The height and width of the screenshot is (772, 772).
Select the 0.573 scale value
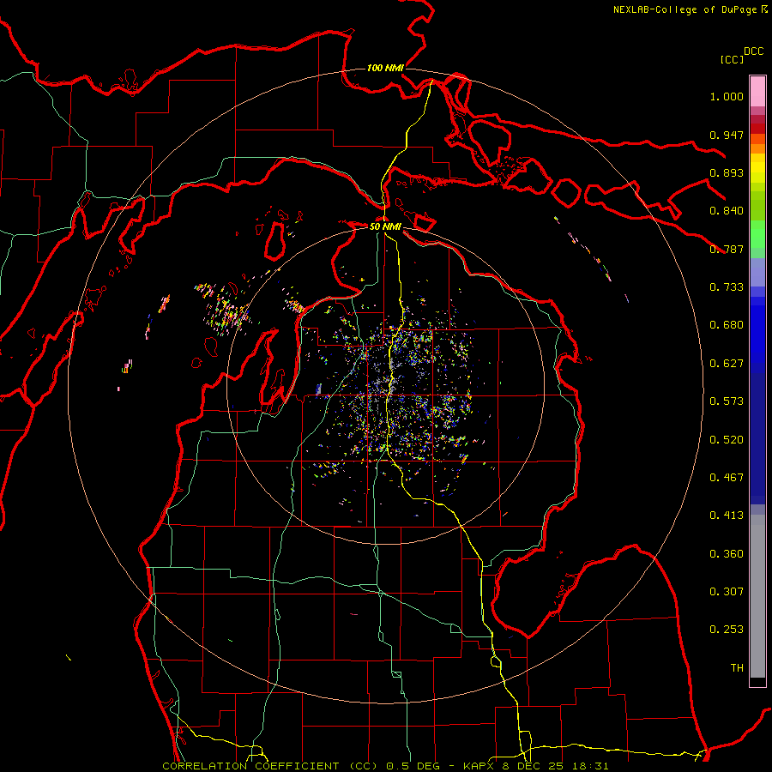coord(727,401)
